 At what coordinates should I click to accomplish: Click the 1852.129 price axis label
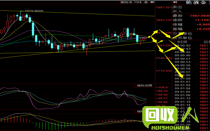(164, 20)
